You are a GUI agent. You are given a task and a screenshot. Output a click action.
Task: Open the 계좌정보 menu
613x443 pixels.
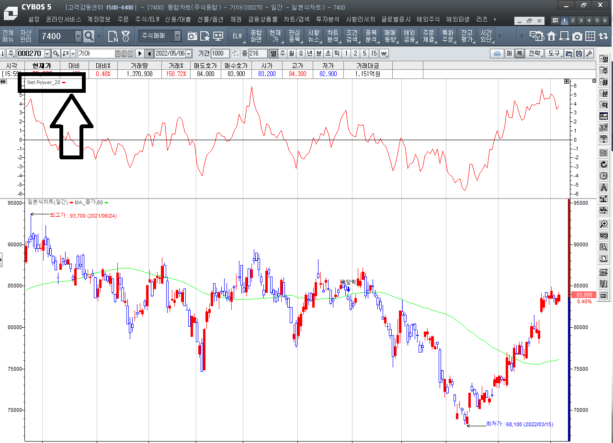(99, 20)
